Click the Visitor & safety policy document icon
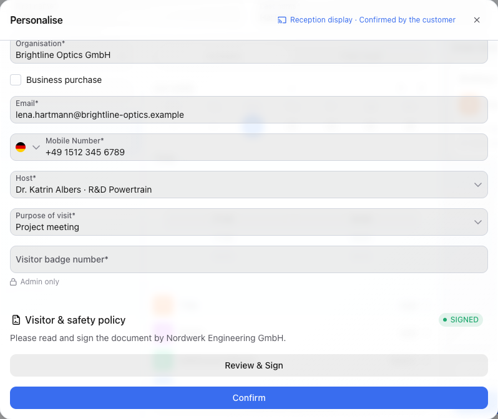Viewport: 498px width, 419px height. point(16,320)
